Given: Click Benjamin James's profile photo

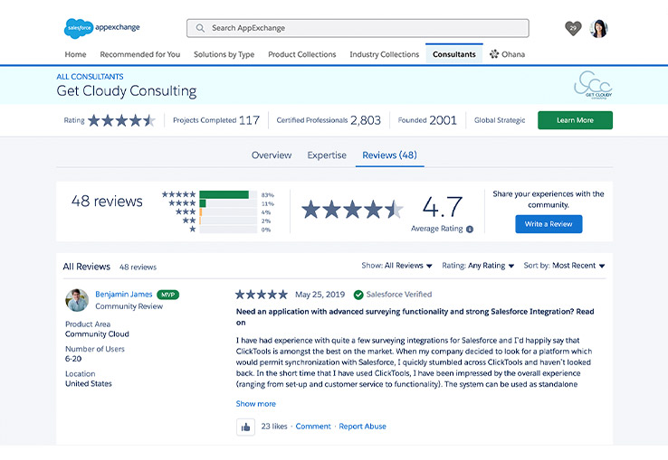Looking at the screenshot, I should (x=77, y=300).
